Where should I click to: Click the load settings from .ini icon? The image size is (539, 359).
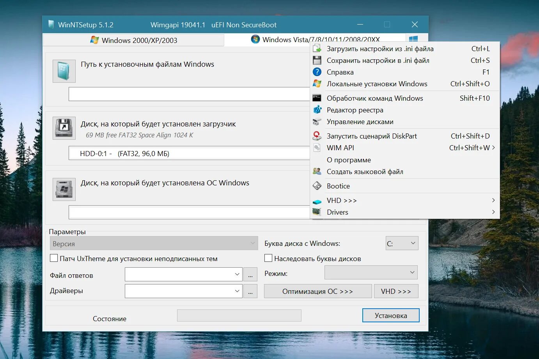pyautogui.click(x=317, y=49)
